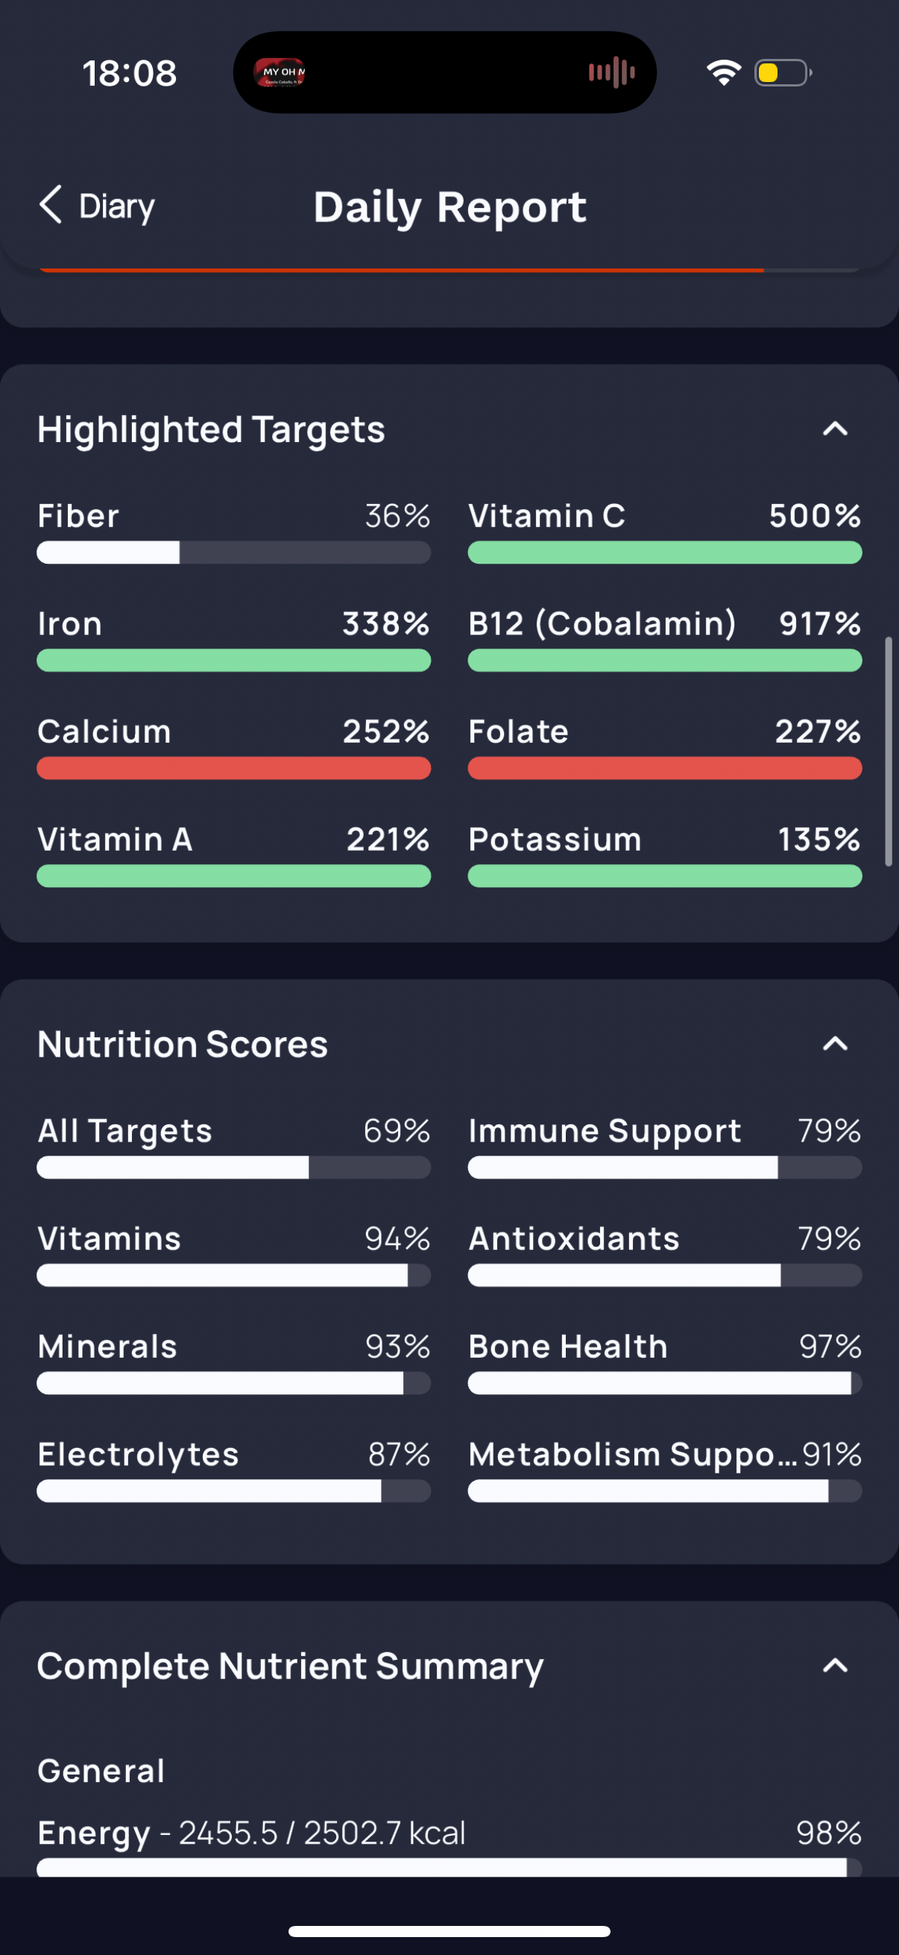The image size is (899, 1955).
Task: Click the vertical scrollbar indicator
Action: pyautogui.click(x=889, y=752)
